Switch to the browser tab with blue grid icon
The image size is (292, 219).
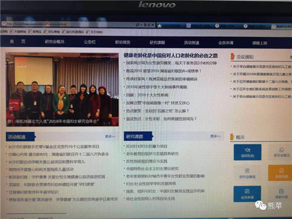(x=199, y=26)
